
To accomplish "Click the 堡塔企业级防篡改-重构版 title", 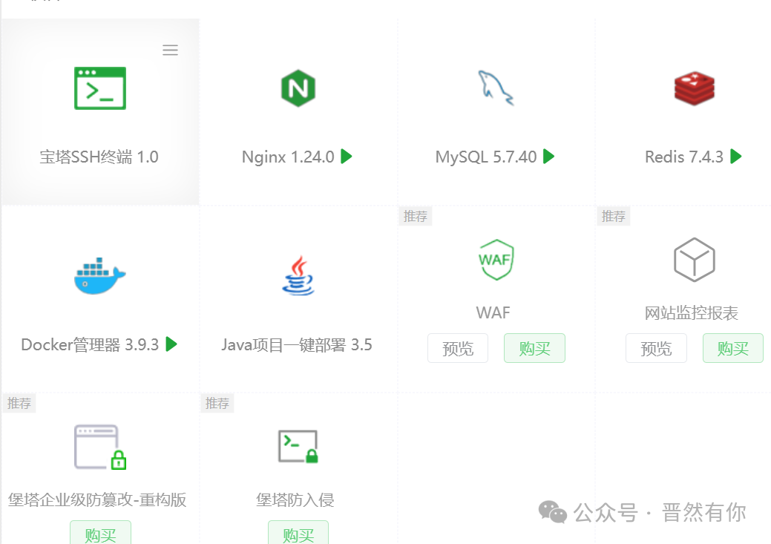I will pyautogui.click(x=97, y=499).
